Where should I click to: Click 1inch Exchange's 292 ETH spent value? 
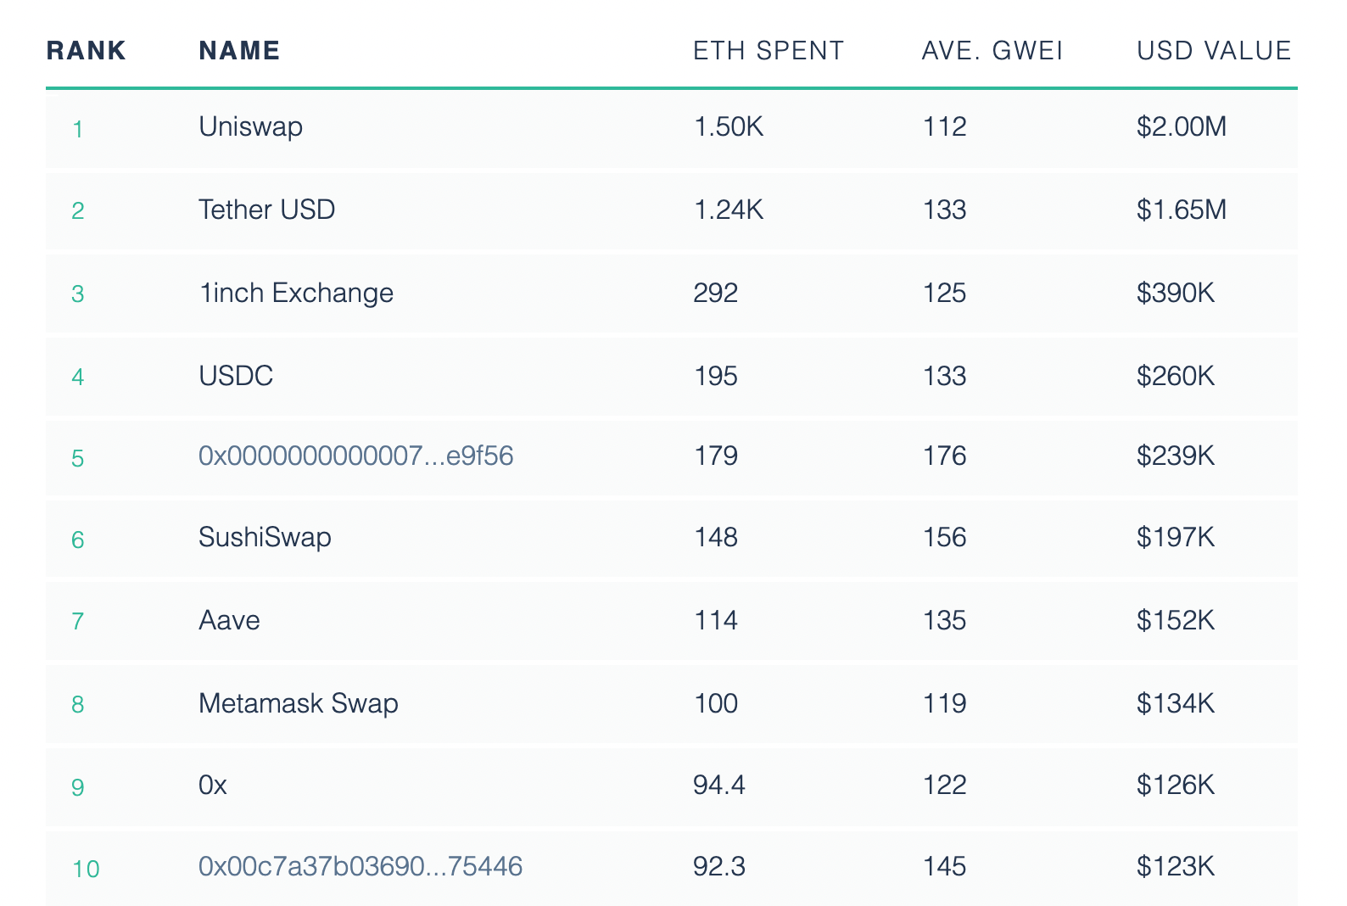pyautogui.click(x=716, y=293)
